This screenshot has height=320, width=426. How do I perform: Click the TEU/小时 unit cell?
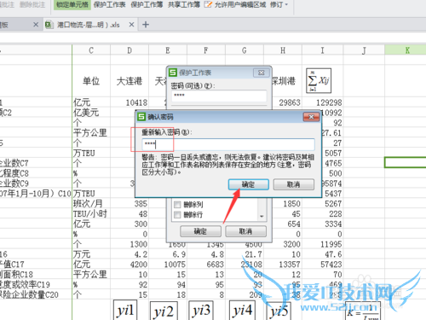click(x=91, y=213)
